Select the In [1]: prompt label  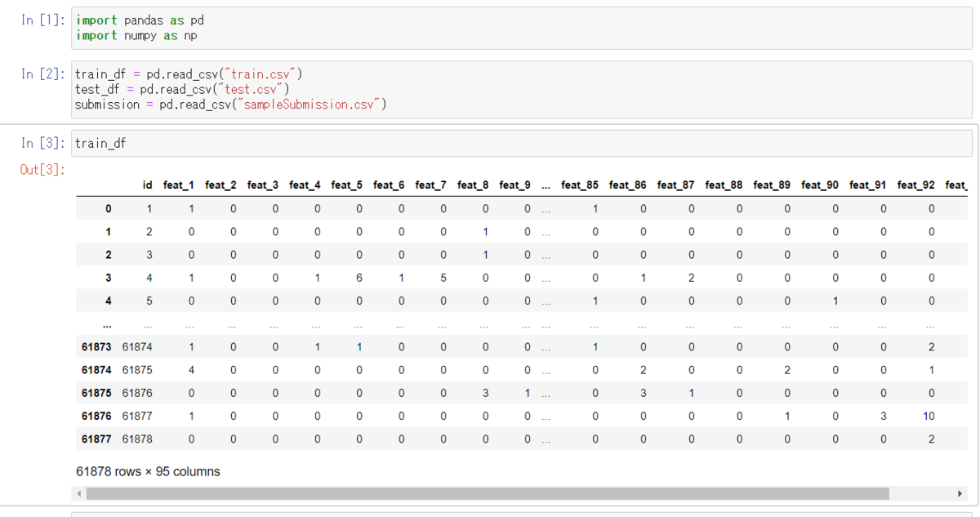coord(44,20)
